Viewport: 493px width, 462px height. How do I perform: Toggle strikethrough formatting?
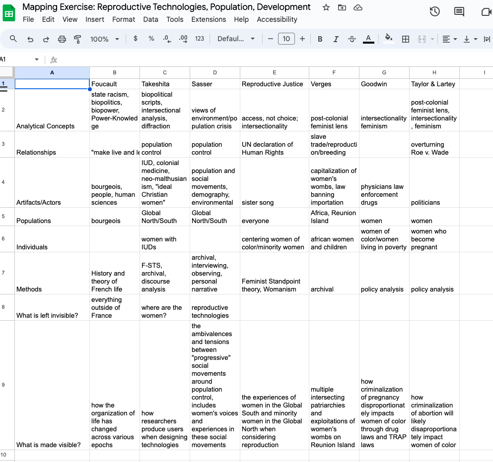point(352,39)
